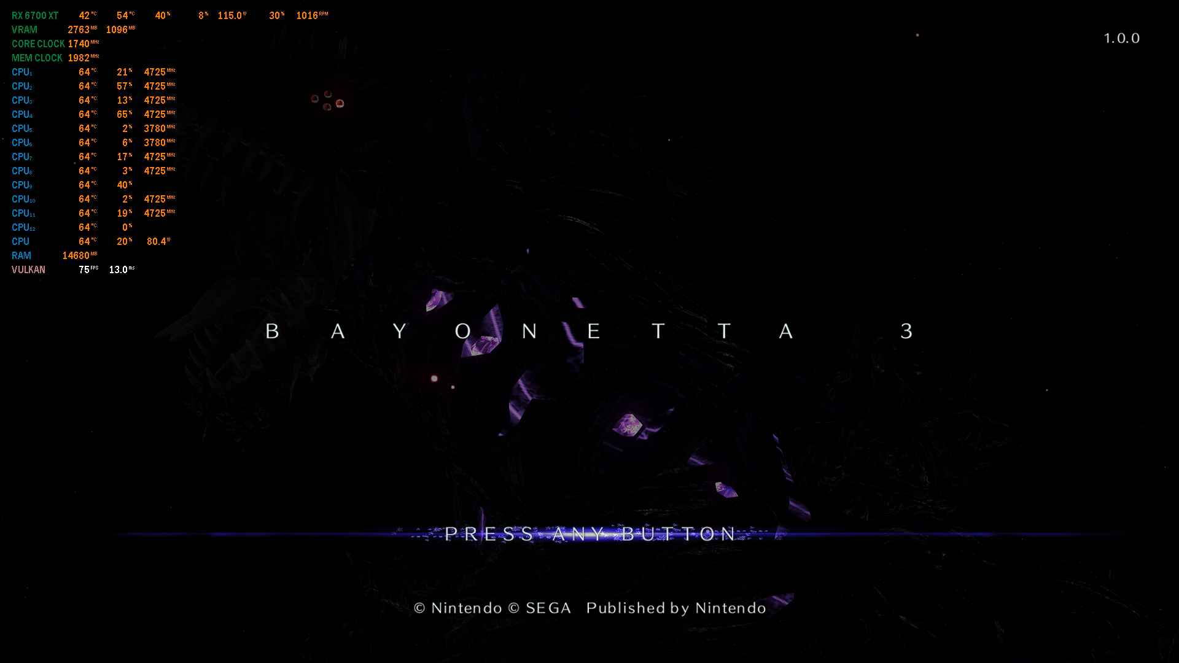The image size is (1179, 663).
Task: Click the RX 6700 XT overlay label
Action: [35, 15]
